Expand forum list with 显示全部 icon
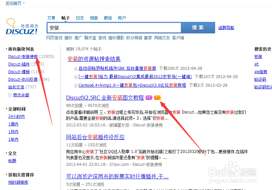Image resolution: width=272 pixels, height=190 pixels. (x=10, y=95)
